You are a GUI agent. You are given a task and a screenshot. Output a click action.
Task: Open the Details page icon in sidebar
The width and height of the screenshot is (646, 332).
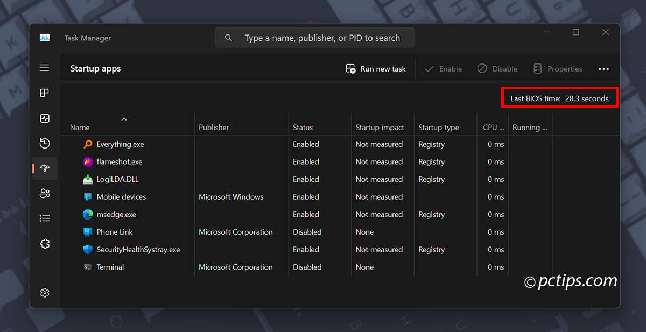45,218
